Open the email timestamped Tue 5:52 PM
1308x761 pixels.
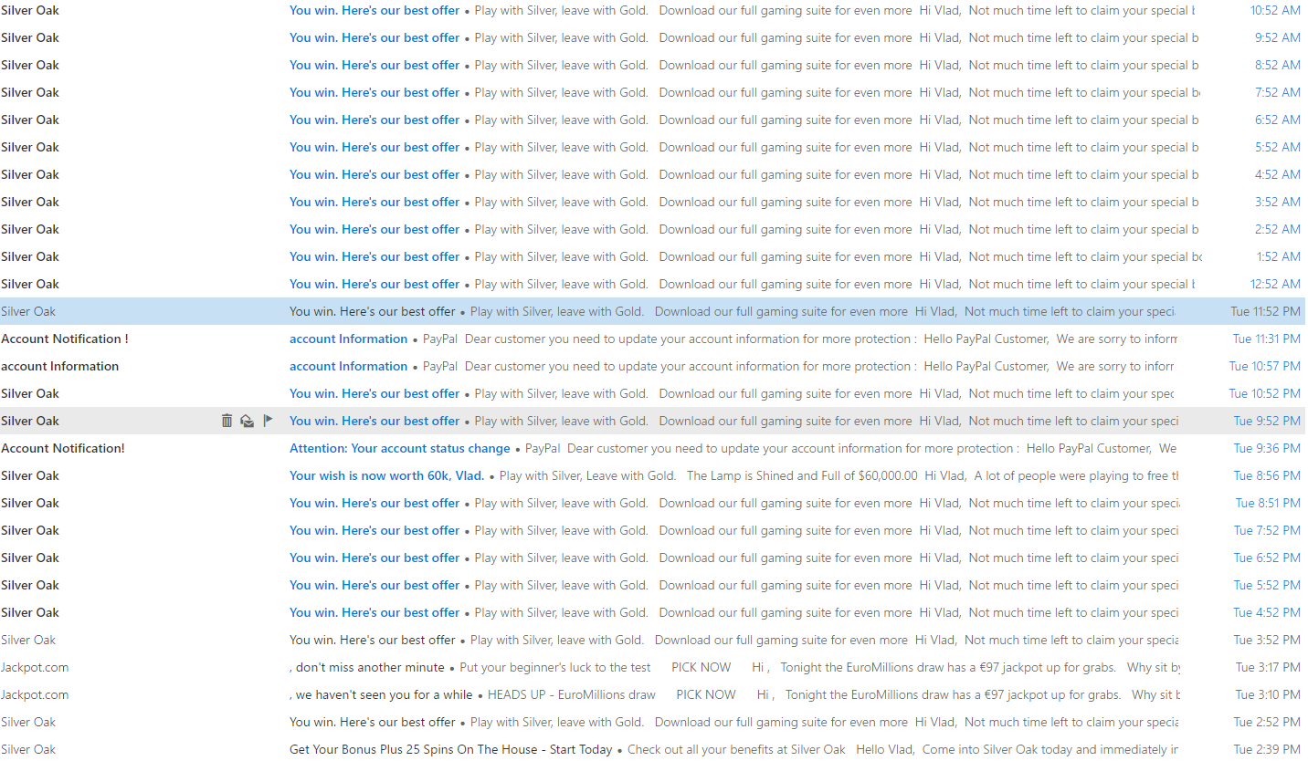[654, 585]
